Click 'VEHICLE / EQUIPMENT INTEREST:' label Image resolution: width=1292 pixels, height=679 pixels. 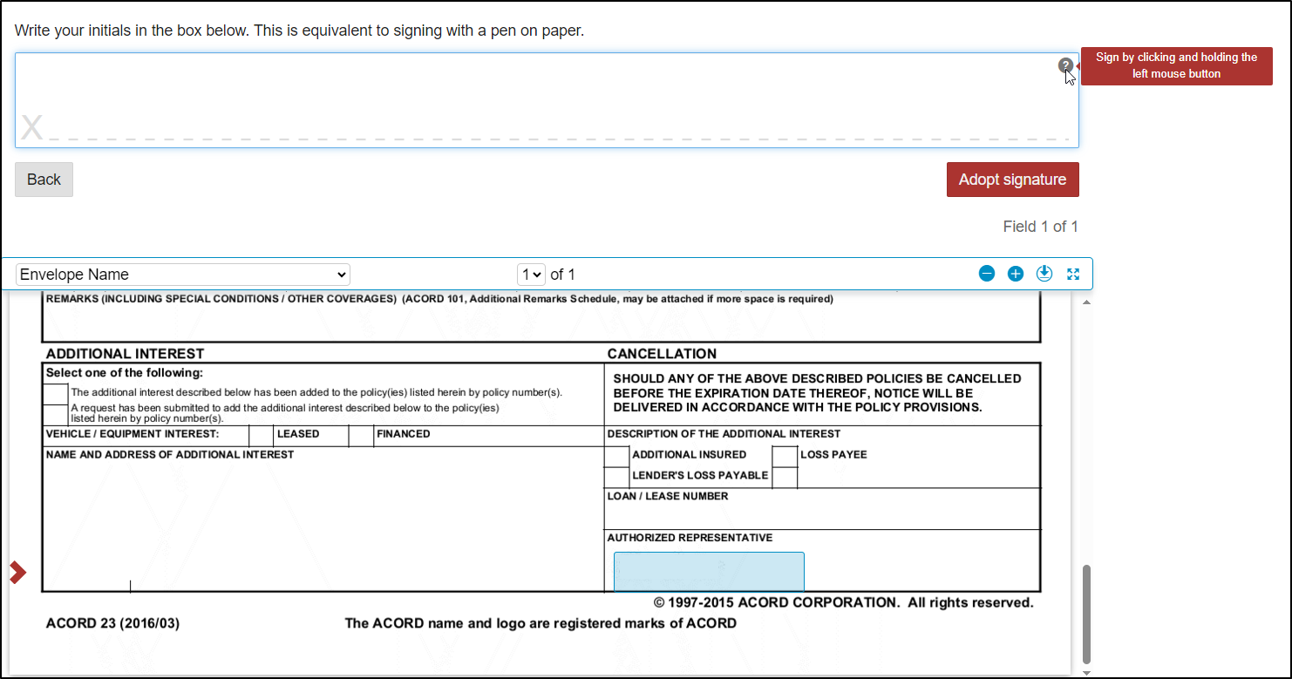pos(133,433)
